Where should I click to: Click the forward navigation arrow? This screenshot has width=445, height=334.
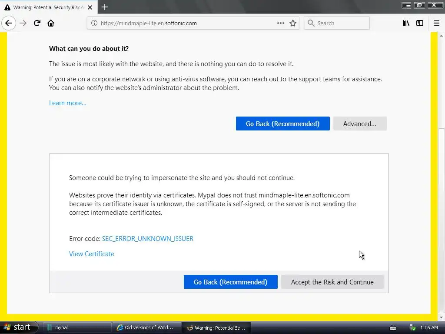(23, 23)
